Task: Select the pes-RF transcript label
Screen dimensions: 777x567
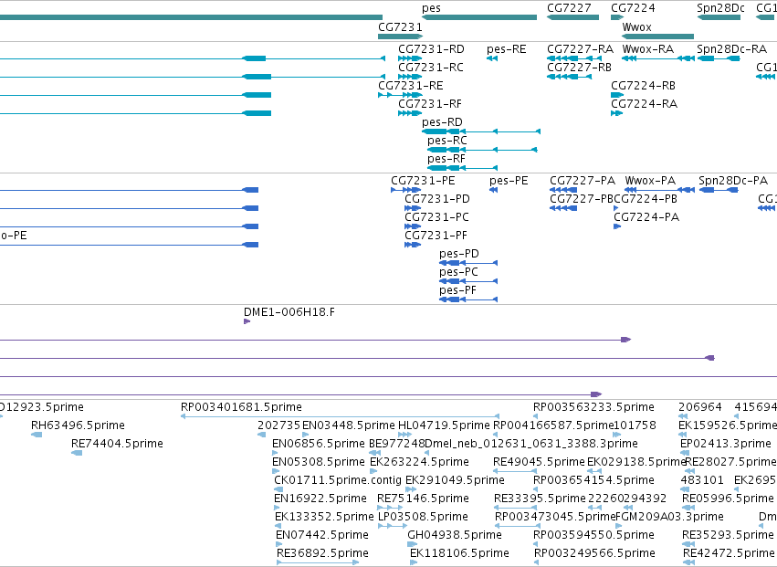Action: [x=446, y=159]
